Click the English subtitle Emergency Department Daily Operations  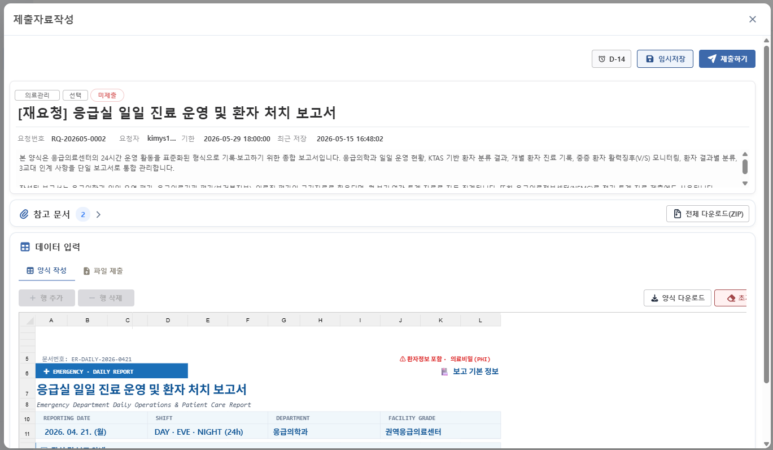(144, 405)
